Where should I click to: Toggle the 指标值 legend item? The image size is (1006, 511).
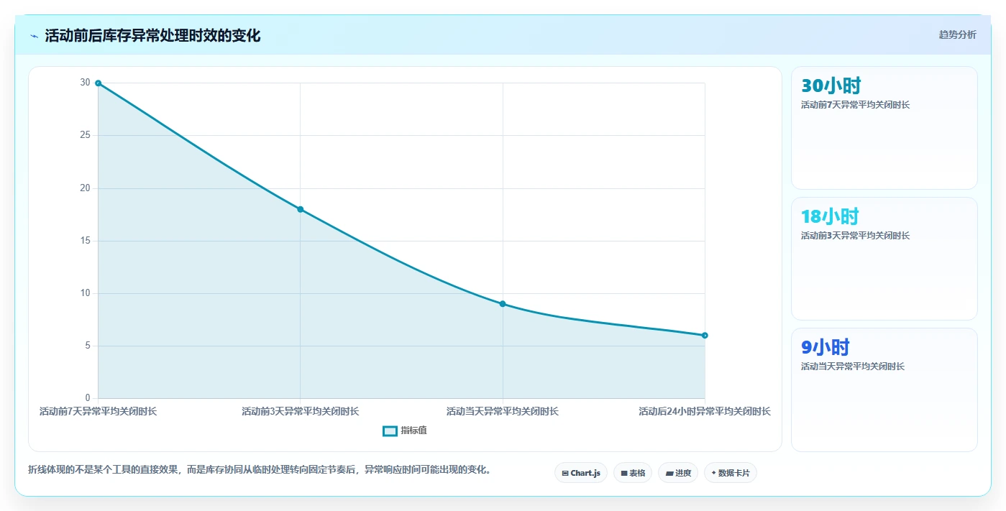(x=405, y=431)
